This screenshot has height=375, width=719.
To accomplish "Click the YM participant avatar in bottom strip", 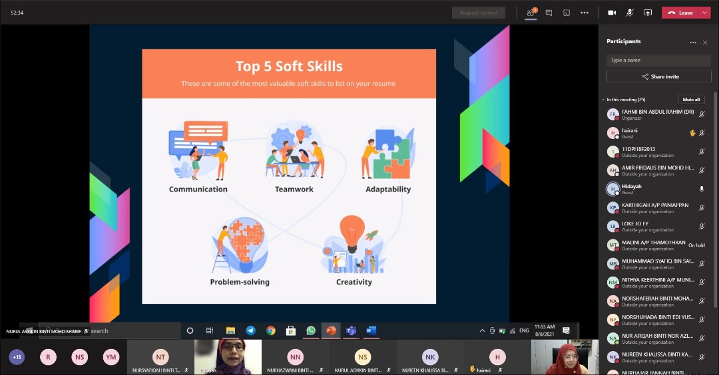I will [x=111, y=356].
